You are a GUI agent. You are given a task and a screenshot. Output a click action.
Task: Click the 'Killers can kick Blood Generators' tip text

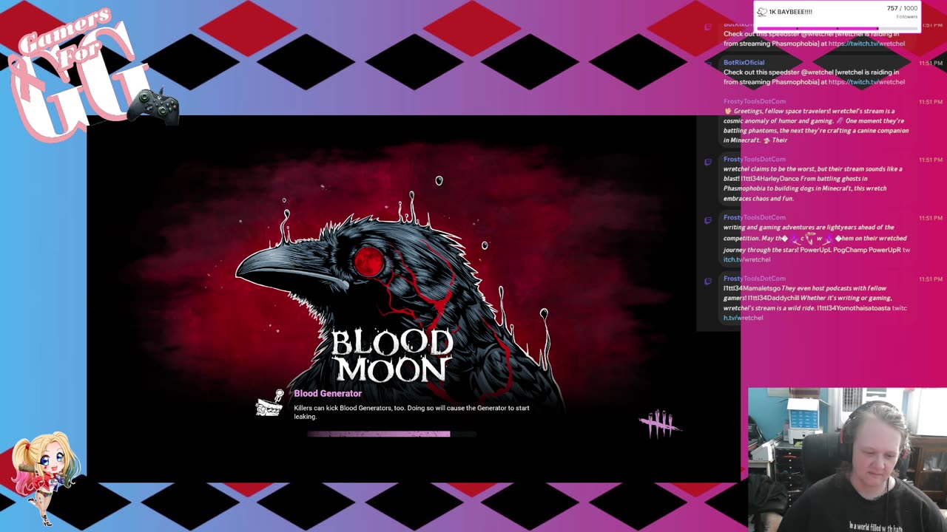point(411,412)
